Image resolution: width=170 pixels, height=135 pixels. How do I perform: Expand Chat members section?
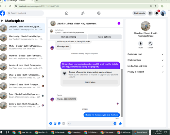[x=146, y=60]
